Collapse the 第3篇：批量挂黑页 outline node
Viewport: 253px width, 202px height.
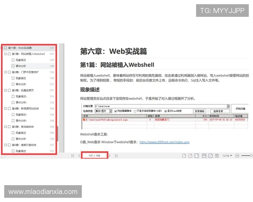(x=5, y=90)
